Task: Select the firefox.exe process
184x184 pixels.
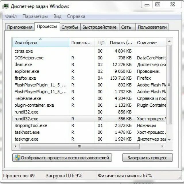Action: [89, 78]
